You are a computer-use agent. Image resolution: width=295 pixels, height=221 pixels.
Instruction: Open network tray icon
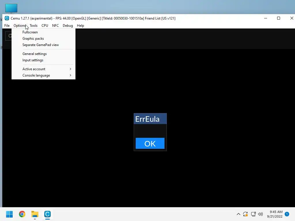(x=254, y=214)
